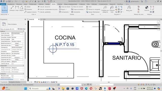Expand the Cota panel dropdown
Screen dimensions: 162x91
pos(34,14)
